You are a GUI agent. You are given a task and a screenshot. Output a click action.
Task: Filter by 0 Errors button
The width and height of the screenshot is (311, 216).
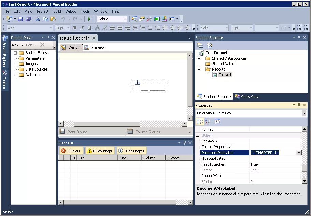click(x=72, y=151)
